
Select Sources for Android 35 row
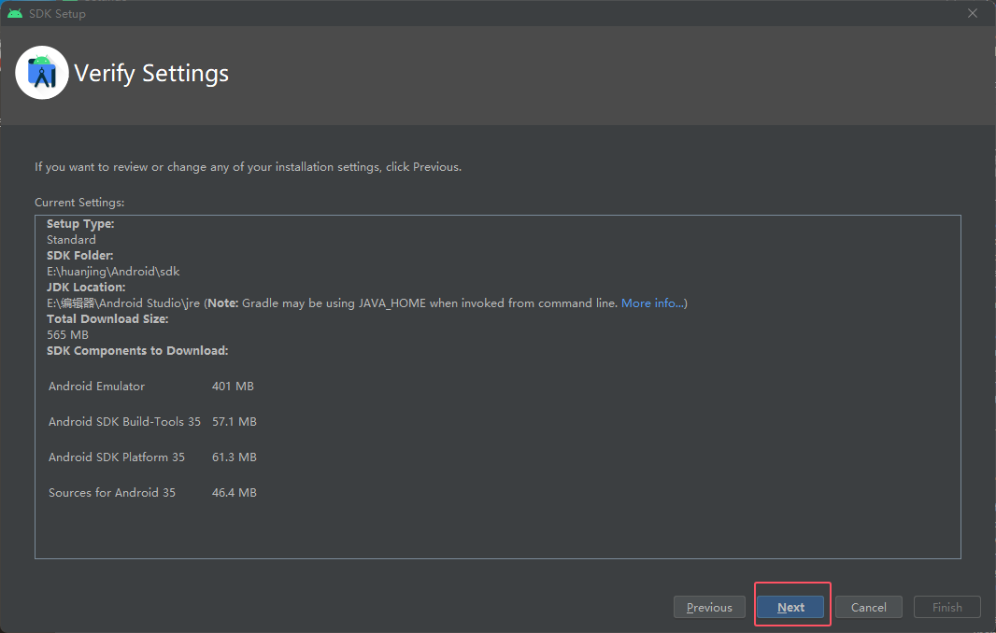(x=152, y=493)
